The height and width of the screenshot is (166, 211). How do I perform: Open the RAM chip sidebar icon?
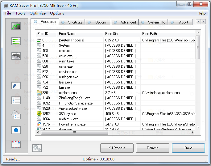point(16,56)
